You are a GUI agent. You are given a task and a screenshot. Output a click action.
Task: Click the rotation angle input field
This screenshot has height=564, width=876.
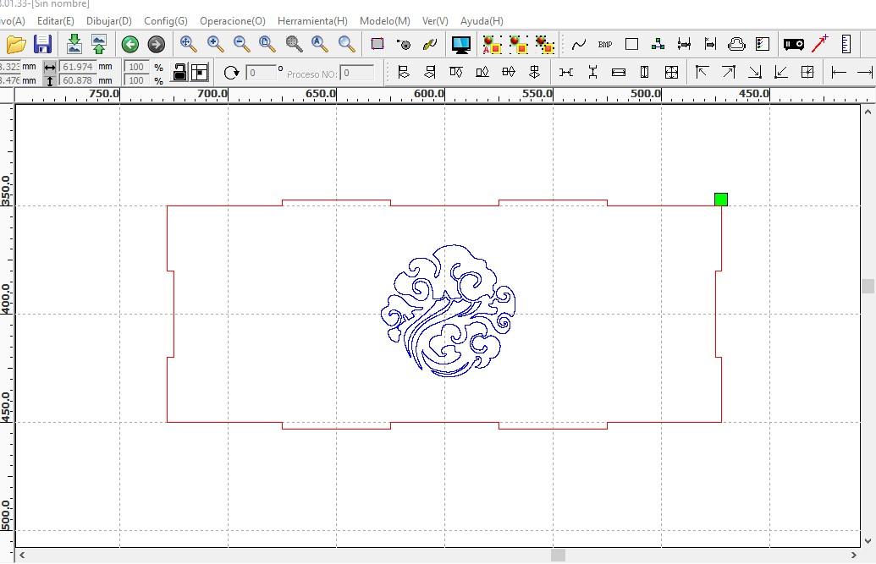click(261, 73)
